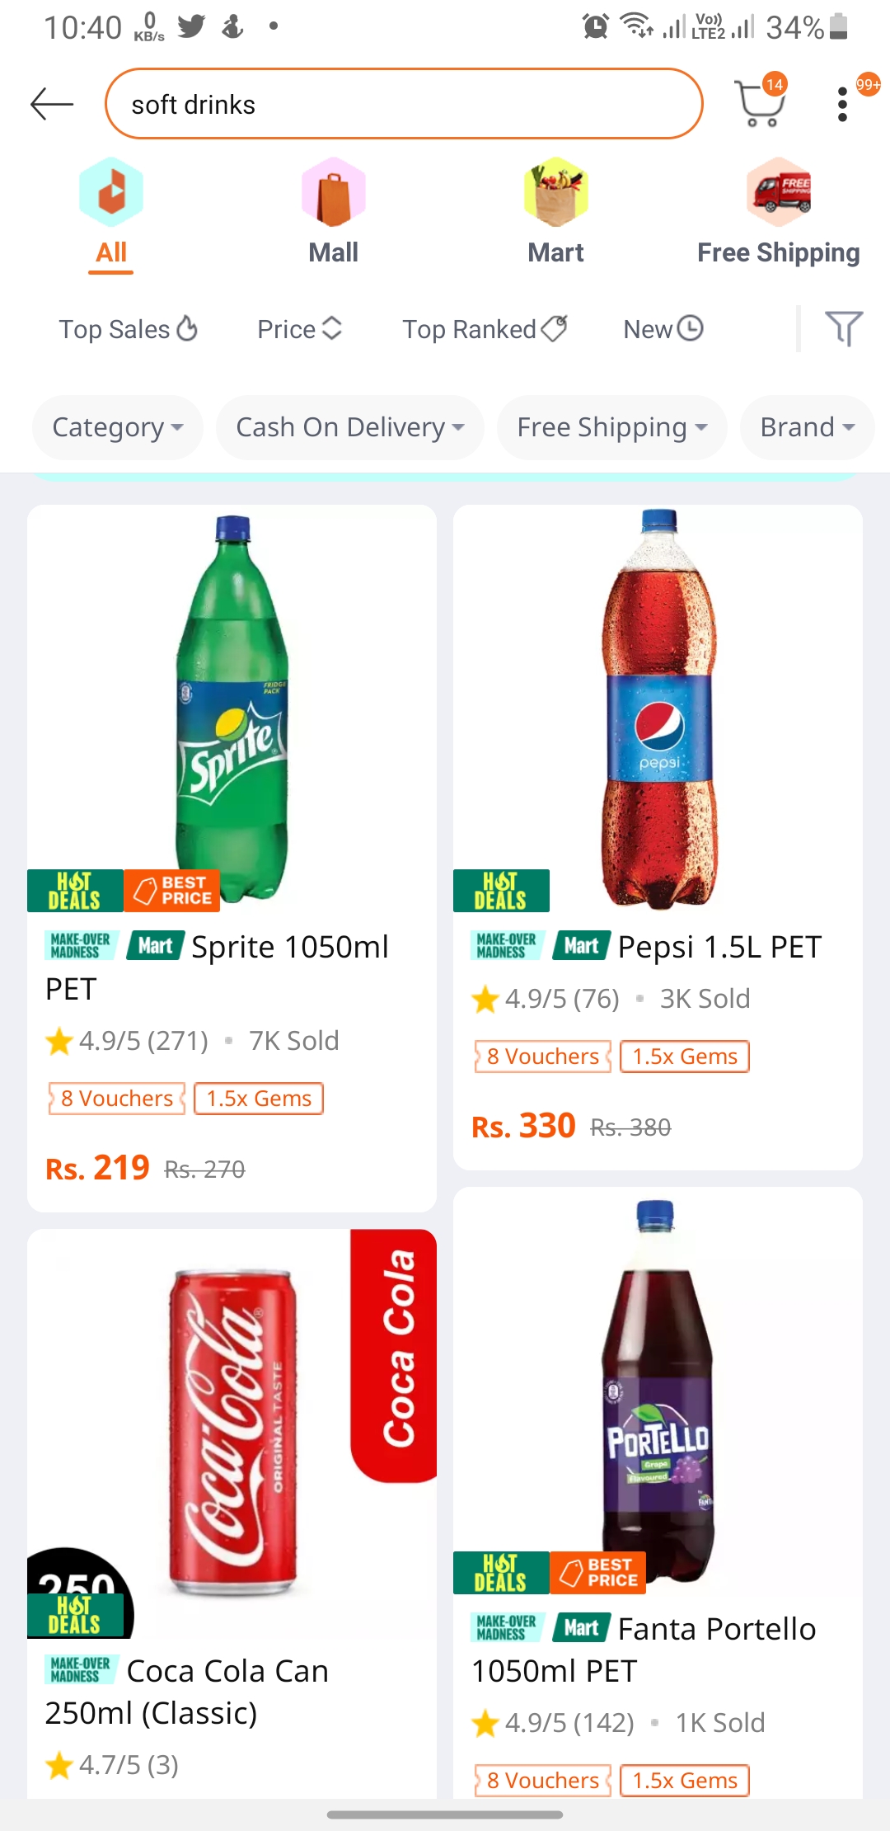Expand the Free Shipping filter chip
The image size is (890, 1831).
(612, 427)
